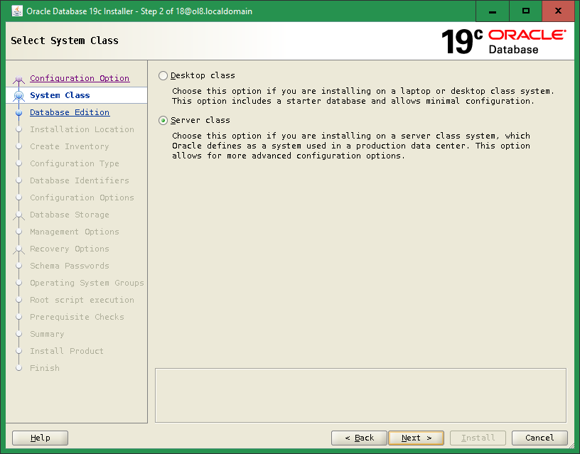The image size is (580, 454).
Task: Click the Help button
Action: coord(40,438)
